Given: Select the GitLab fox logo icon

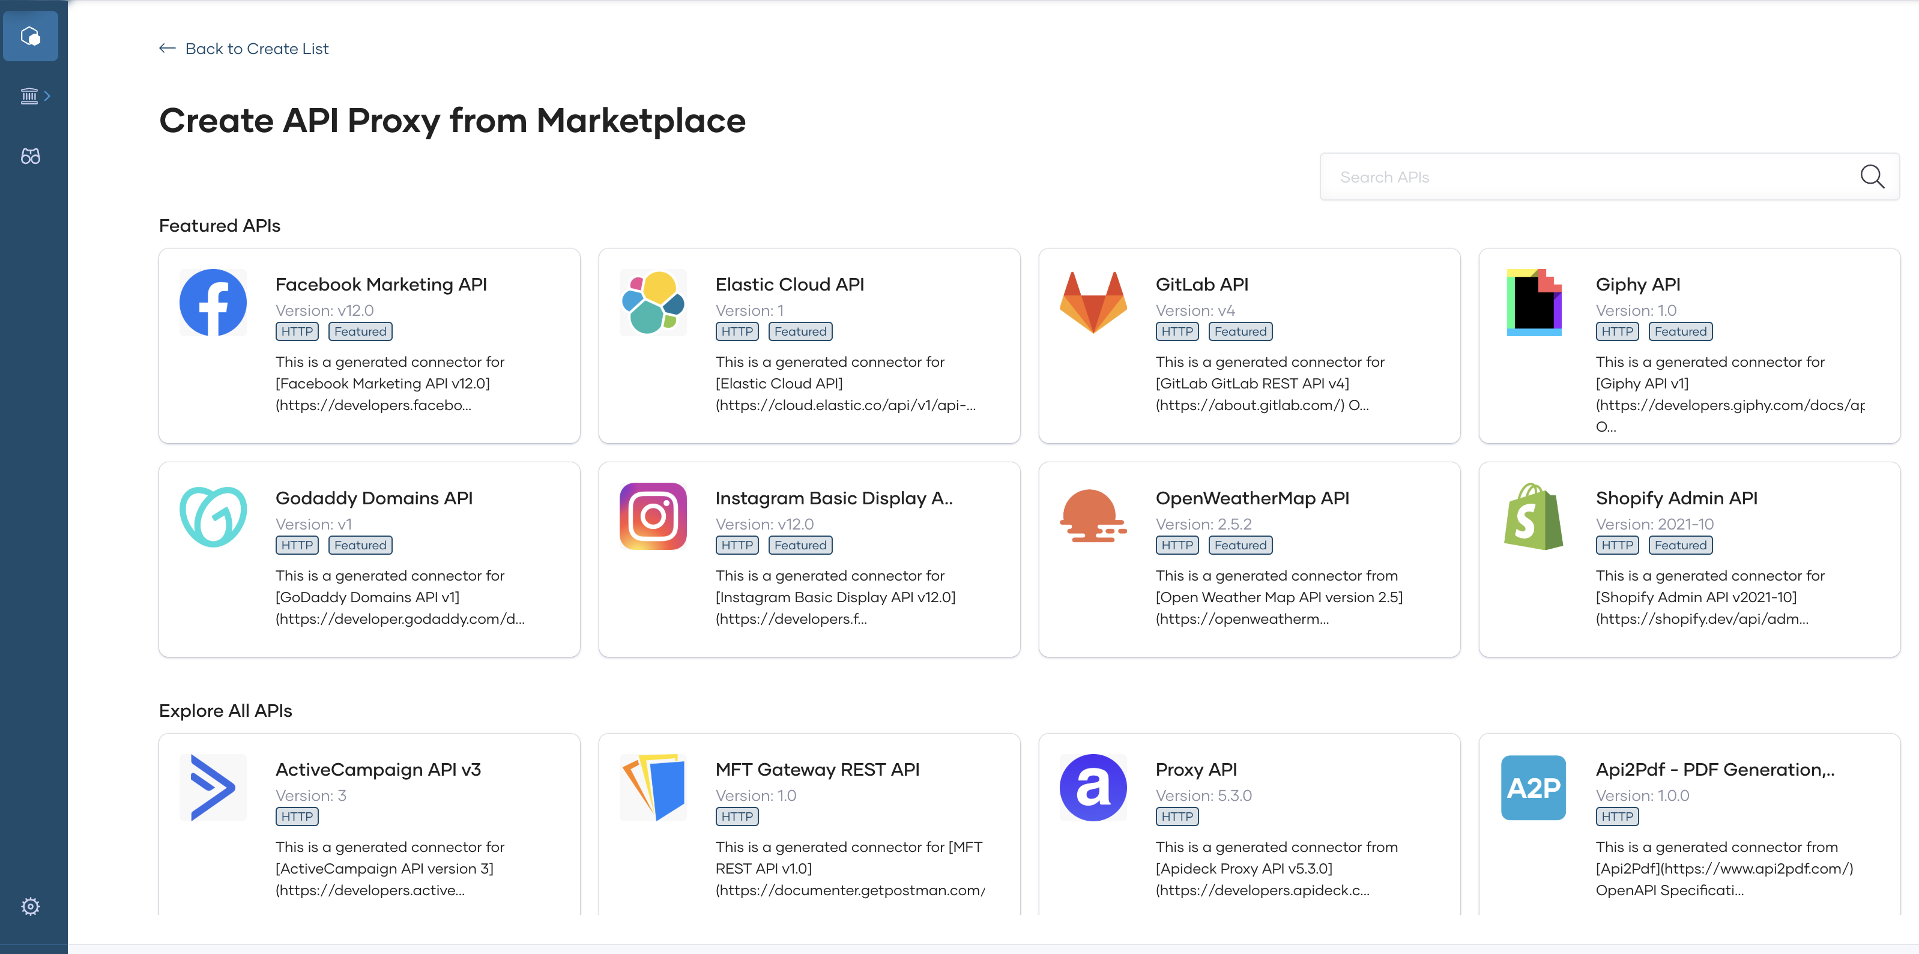Looking at the screenshot, I should (x=1093, y=303).
